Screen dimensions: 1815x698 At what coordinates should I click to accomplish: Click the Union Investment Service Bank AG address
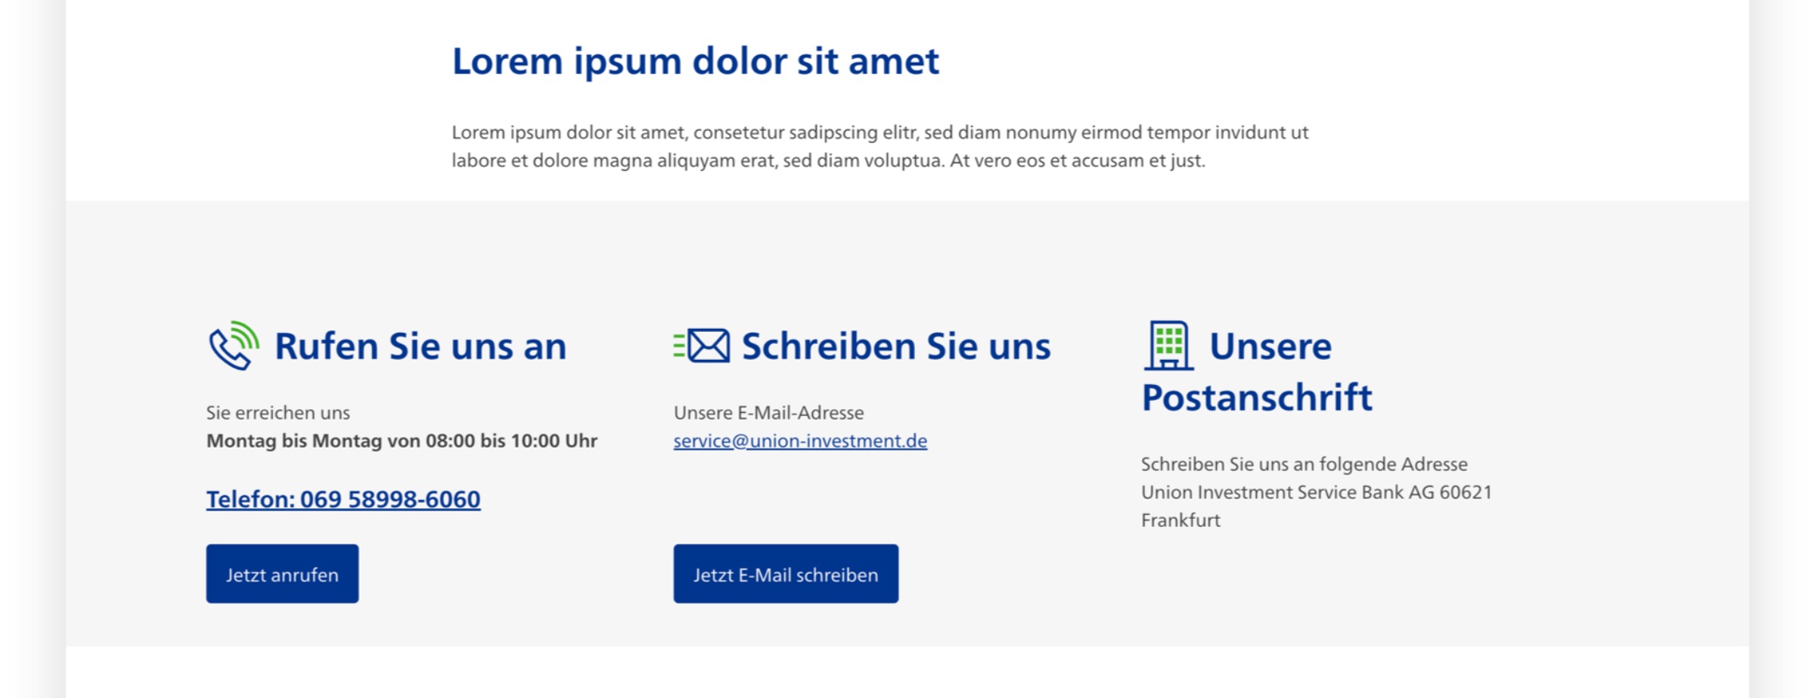[x=1317, y=492]
